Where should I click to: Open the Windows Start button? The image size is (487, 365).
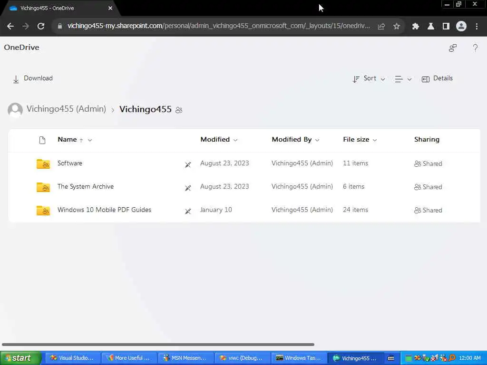coord(20,358)
